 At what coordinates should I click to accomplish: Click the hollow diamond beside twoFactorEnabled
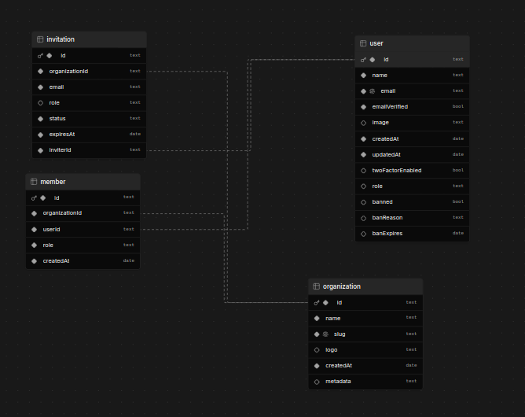(363, 170)
